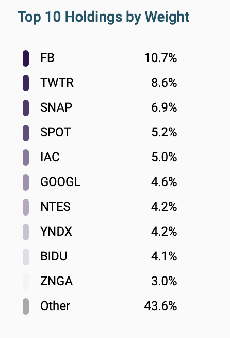Click the SNAP ticker symbol
The width and height of the screenshot is (230, 338).
[x=56, y=107]
